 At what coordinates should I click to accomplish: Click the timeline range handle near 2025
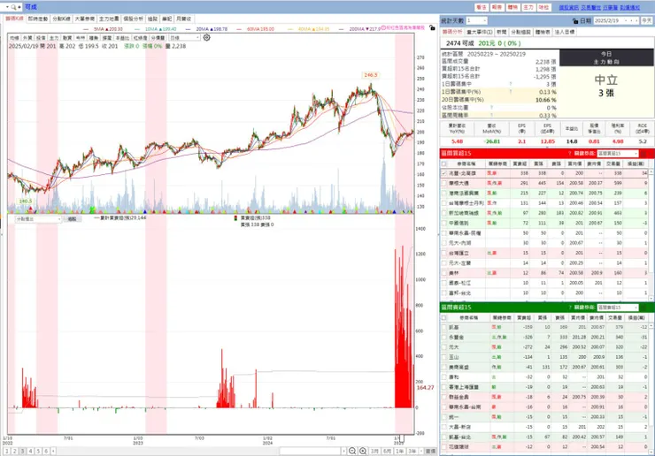point(402,438)
